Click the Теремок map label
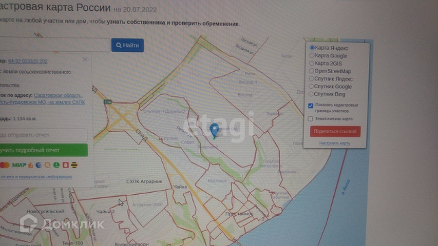The width and height of the screenshot is (438, 246). click(x=275, y=114)
